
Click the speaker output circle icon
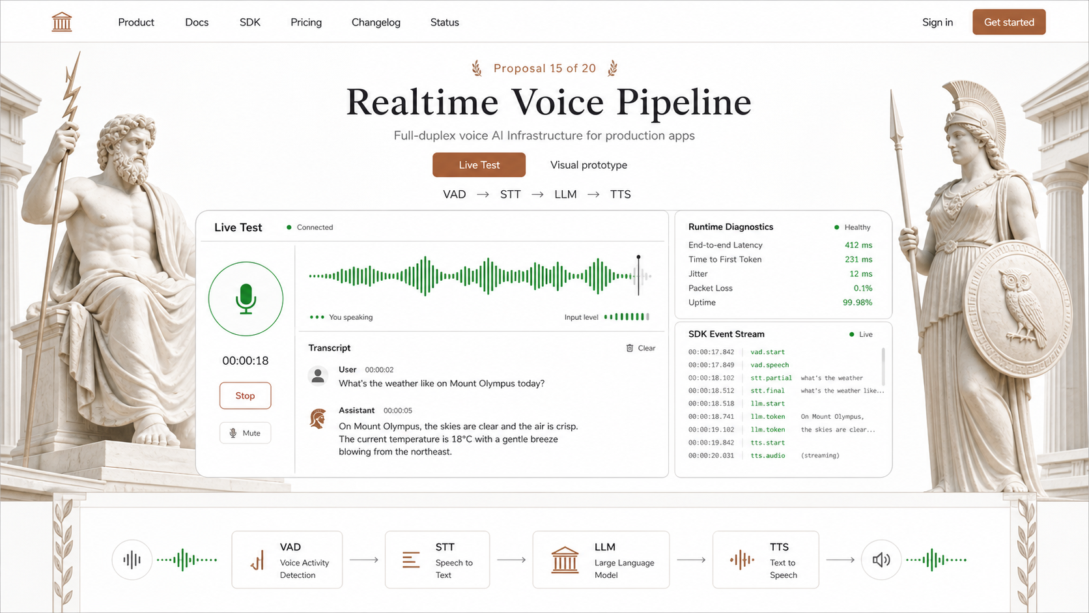(x=881, y=560)
